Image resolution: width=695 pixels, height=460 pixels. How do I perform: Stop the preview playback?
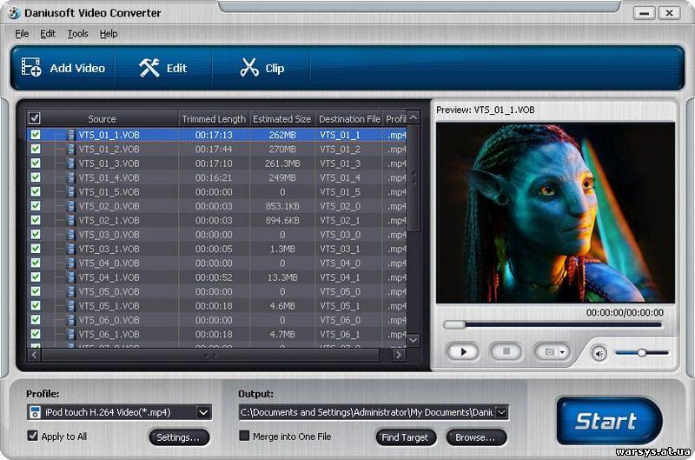point(506,352)
